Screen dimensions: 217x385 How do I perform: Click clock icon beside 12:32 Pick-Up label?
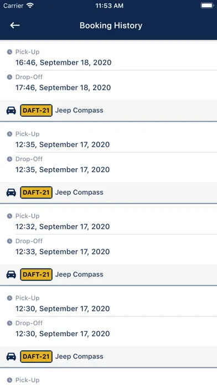tap(9, 216)
